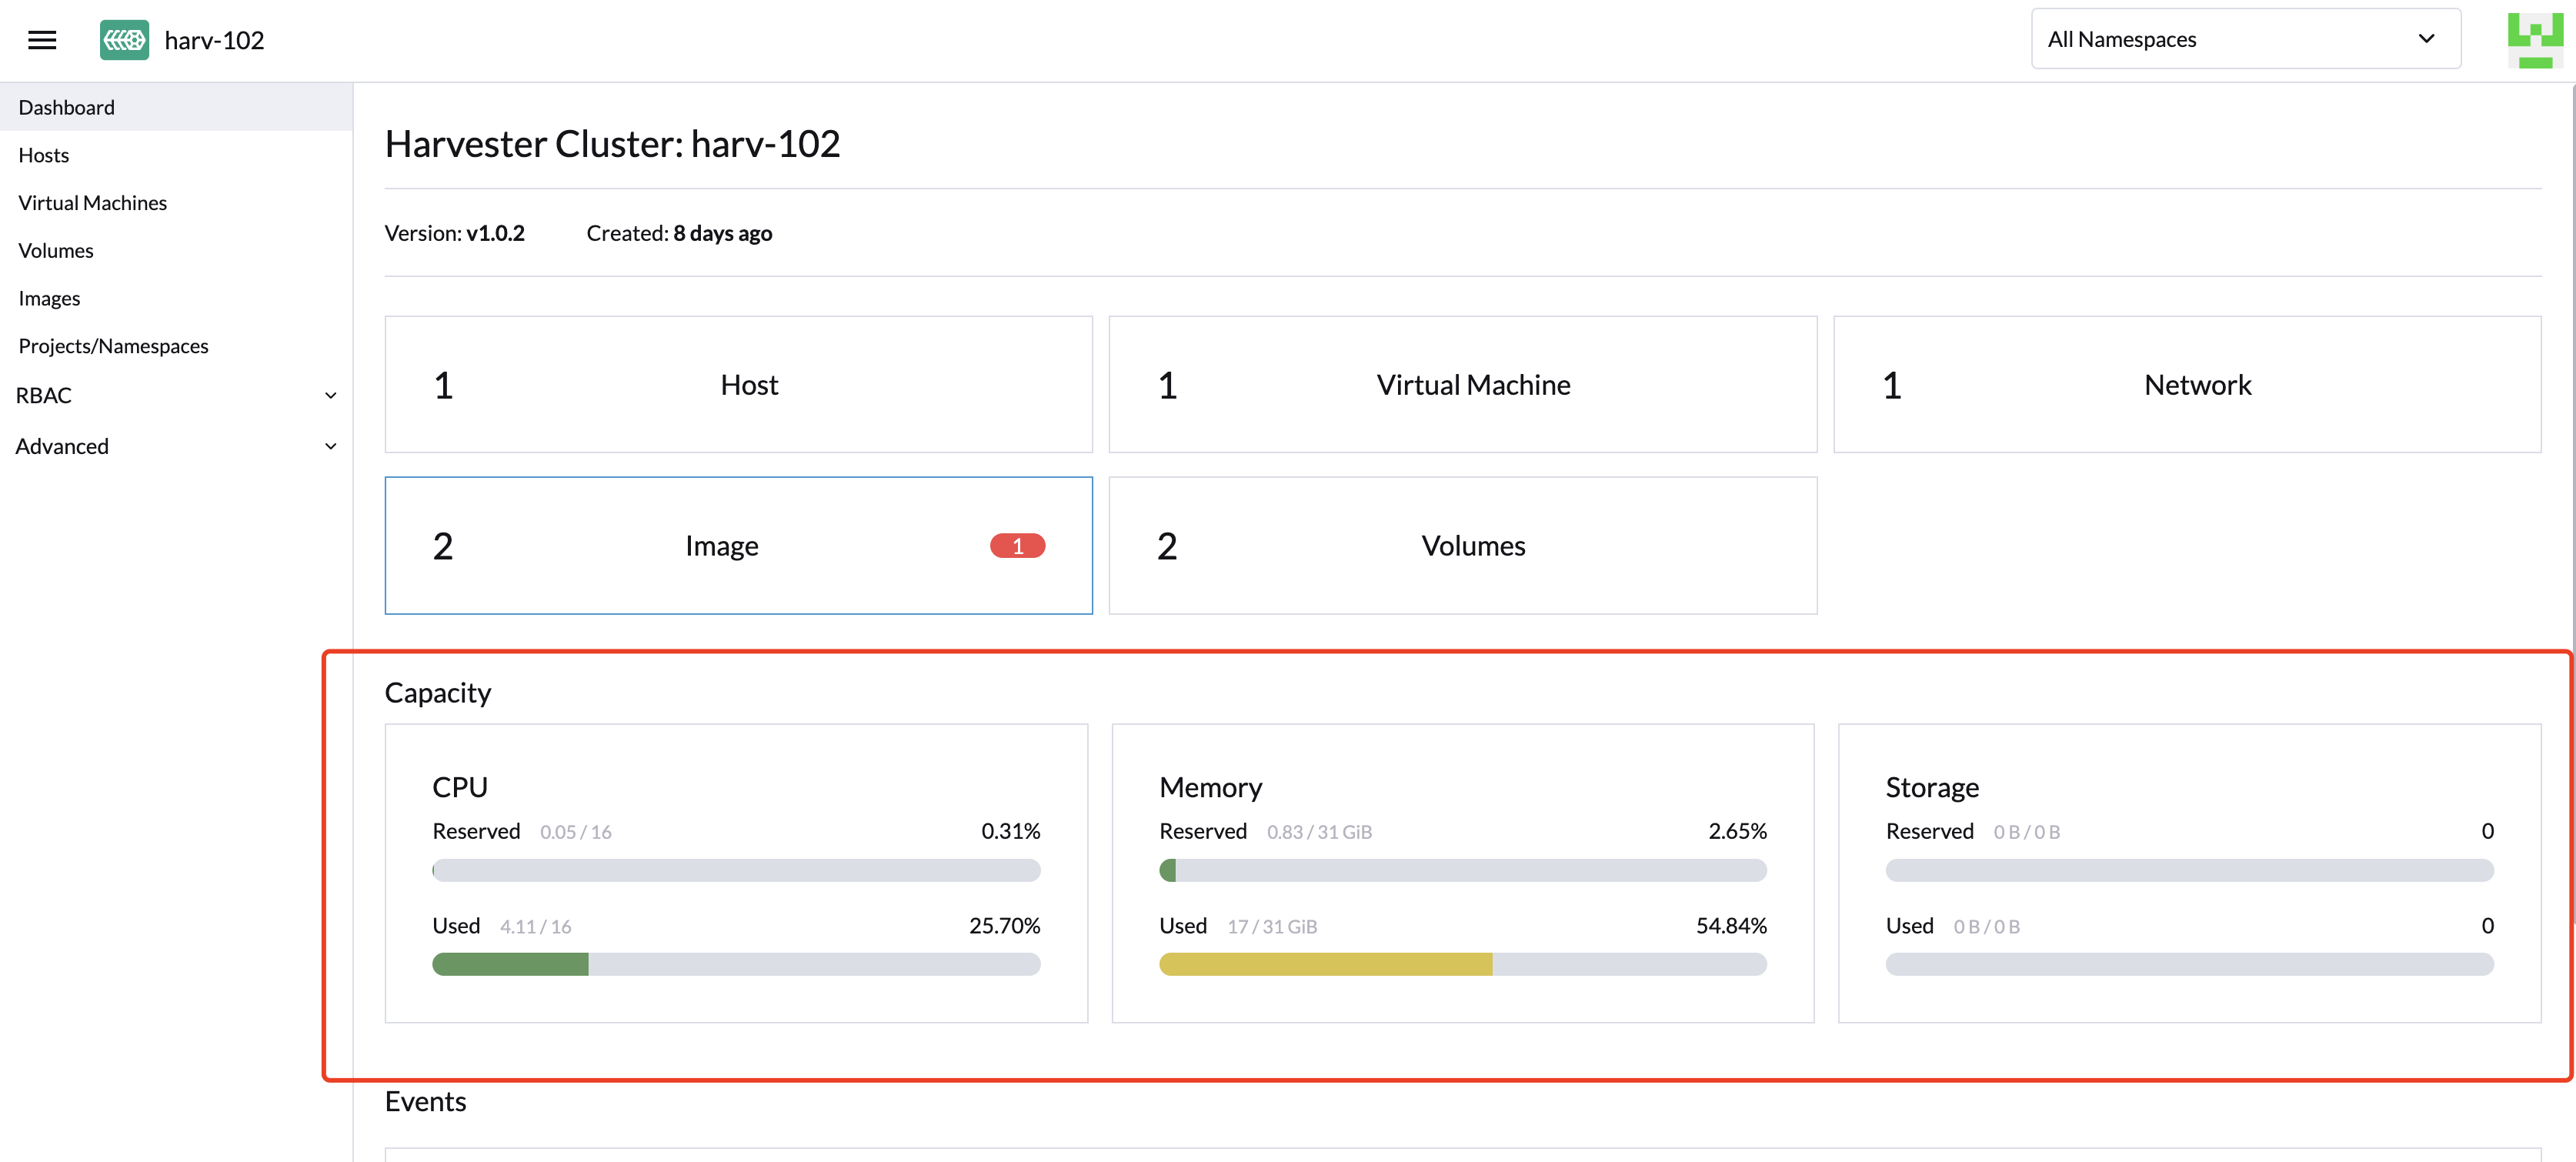The height and width of the screenshot is (1162, 2576).
Task: Click the Capacity section heading
Action: [x=438, y=693]
